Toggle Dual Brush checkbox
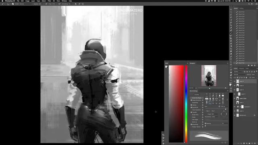This screenshot has height=145, width=258. tap(191, 108)
